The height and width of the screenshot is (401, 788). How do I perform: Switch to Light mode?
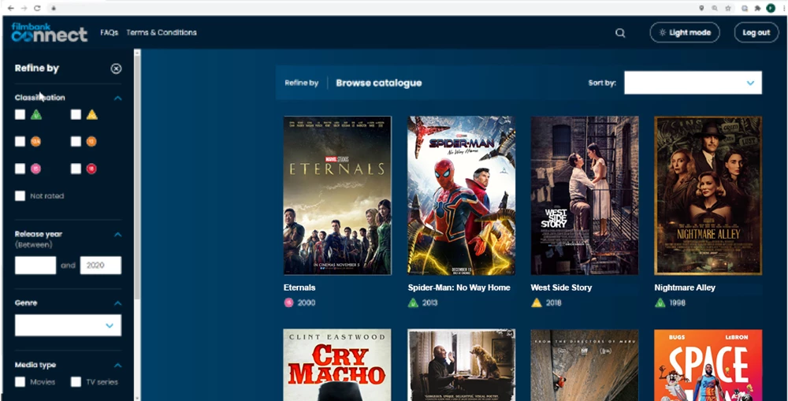[x=684, y=32]
